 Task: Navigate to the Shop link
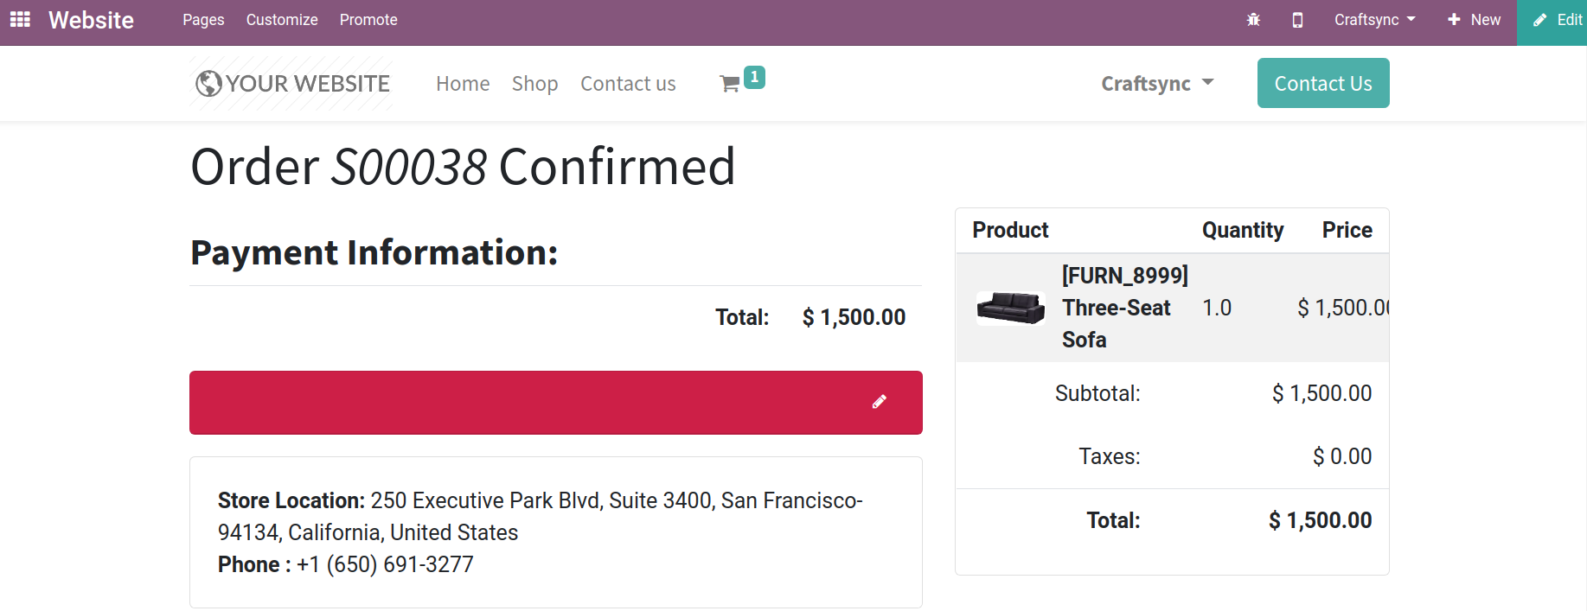534,84
